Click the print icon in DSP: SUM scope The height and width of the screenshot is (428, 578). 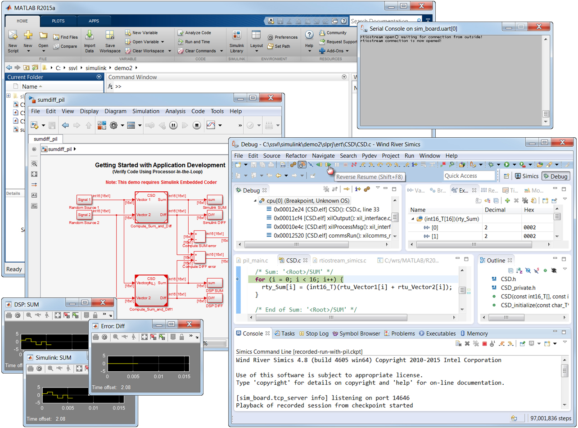9,315
